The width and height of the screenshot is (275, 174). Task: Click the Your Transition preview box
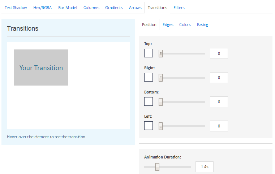(41, 68)
